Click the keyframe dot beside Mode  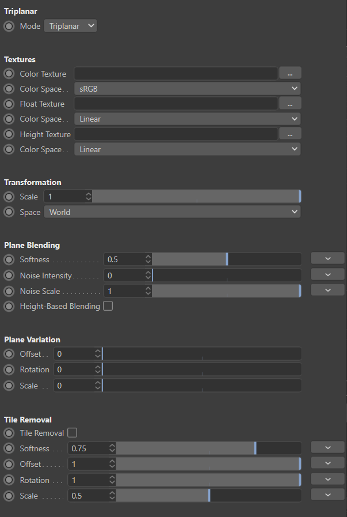pos(9,26)
